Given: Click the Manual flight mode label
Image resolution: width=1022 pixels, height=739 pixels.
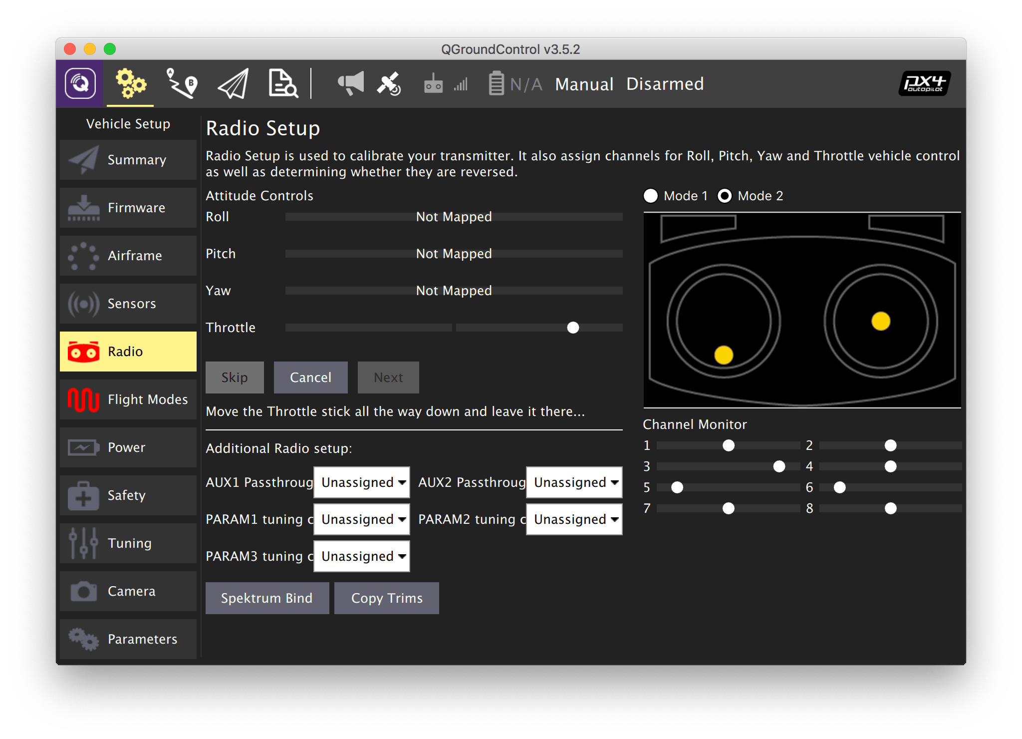Looking at the screenshot, I should coord(584,84).
